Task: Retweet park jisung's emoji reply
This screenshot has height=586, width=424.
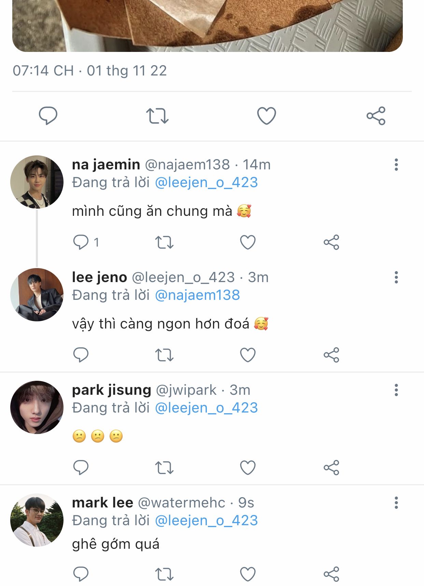Action: click(x=164, y=468)
